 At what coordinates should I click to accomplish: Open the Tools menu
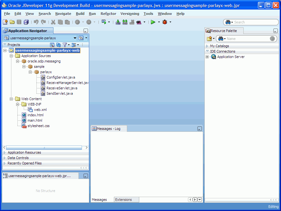point(148,14)
